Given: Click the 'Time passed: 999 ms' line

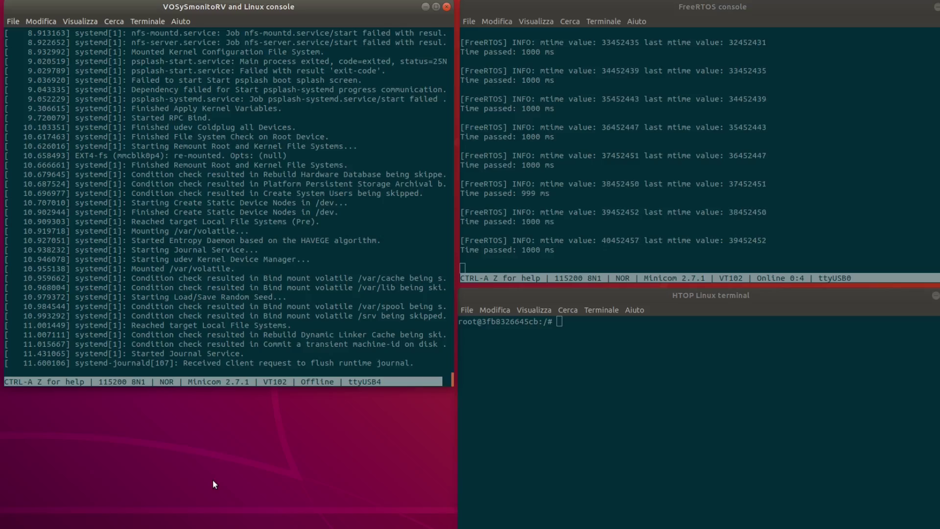Looking at the screenshot, I should (x=505, y=193).
